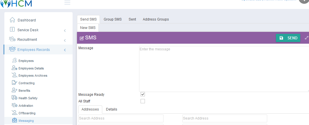This screenshot has width=309, height=125.
Task: Click the Messaging envelope icon
Action: point(15,120)
